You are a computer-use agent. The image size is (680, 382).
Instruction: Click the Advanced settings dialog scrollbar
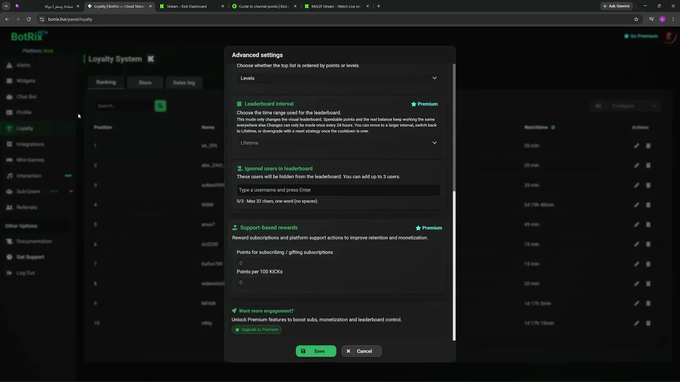(x=454, y=265)
